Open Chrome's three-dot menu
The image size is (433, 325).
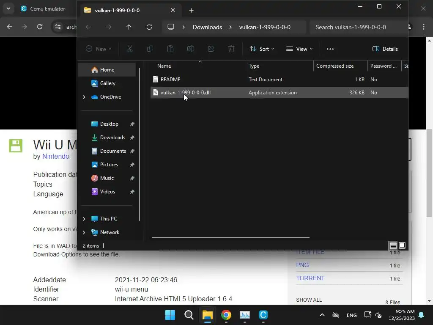tap(424, 27)
